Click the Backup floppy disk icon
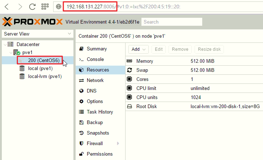The height and width of the screenshot is (160, 263). point(81,123)
